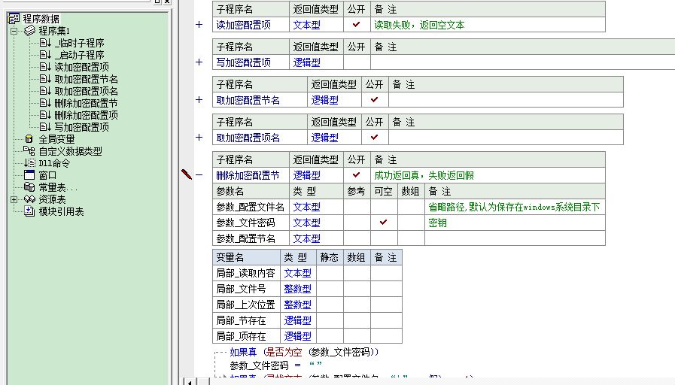Viewport: 675px width, 385px height.
Task: Click the 密钥 remark cell
Action: tap(515, 223)
